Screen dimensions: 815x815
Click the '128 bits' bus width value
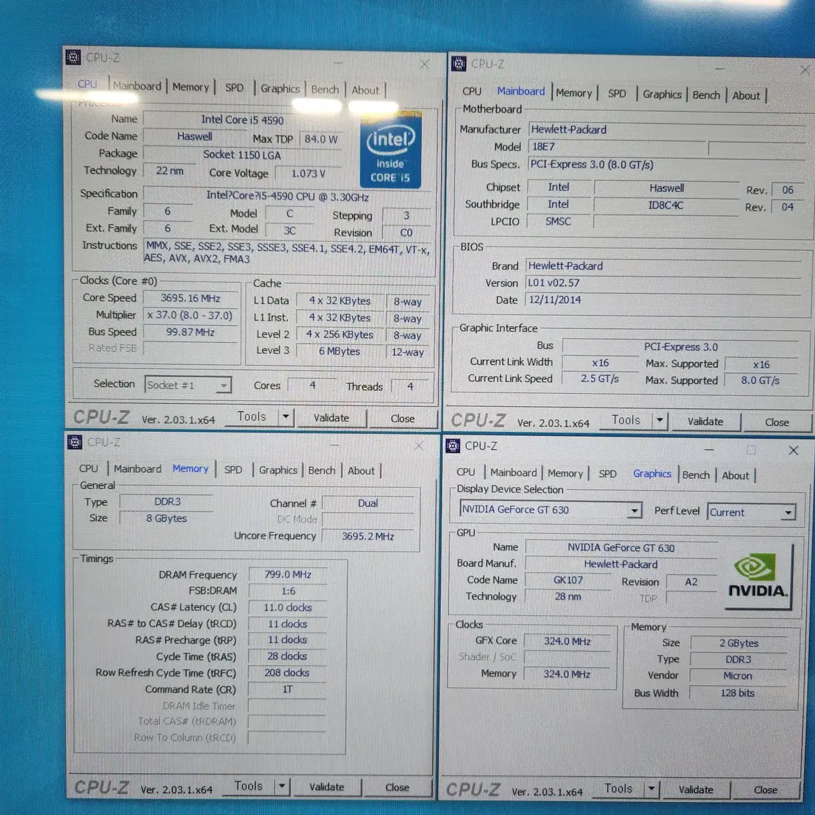[x=738, y=693]
